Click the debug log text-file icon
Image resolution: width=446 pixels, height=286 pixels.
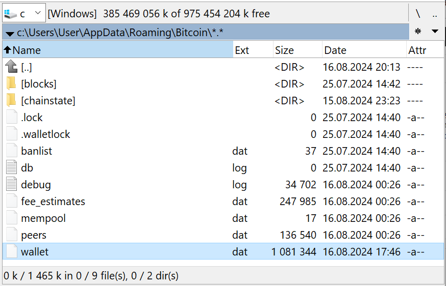coord(12,184)
